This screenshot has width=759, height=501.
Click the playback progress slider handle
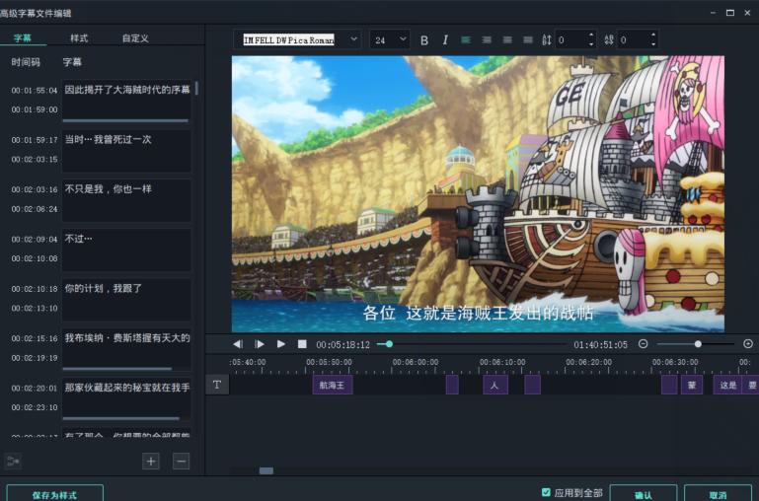[x=389, y=344]
